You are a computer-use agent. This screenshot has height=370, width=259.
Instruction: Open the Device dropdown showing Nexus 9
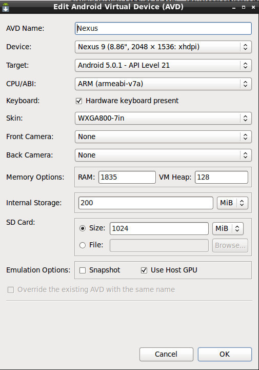point(163,47)
